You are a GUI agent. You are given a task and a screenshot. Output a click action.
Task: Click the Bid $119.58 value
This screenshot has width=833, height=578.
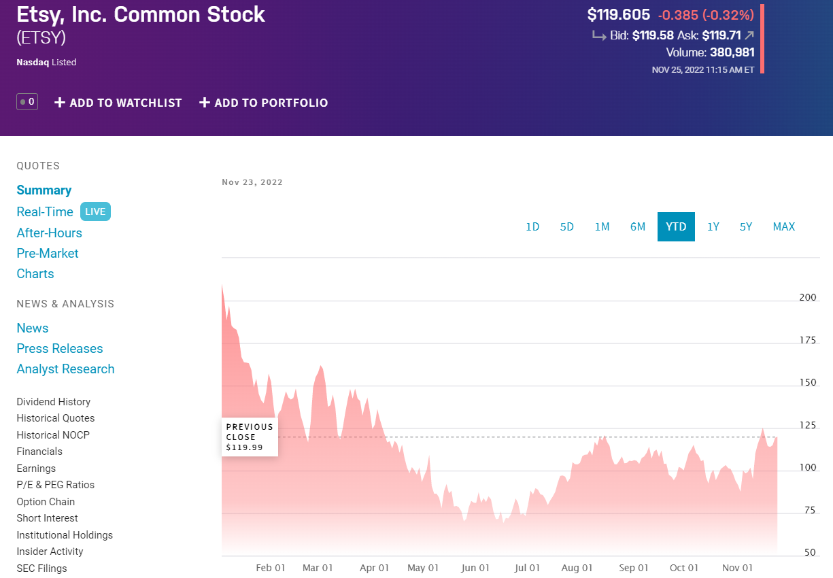(x=653, y=35)
